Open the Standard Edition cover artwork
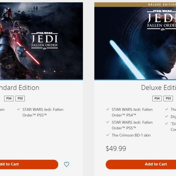 tap(42, 41)
